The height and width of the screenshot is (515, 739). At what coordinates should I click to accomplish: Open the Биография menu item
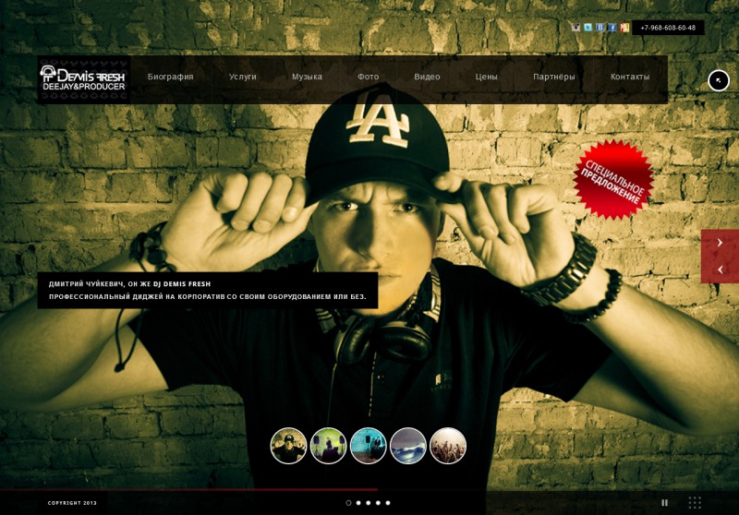pos(170,77)
